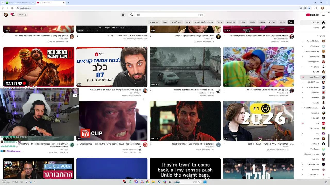This screenshot has width=330, height=185.
Task: Open the Linkin Park Relaxing Collection title
Action: 43,145
